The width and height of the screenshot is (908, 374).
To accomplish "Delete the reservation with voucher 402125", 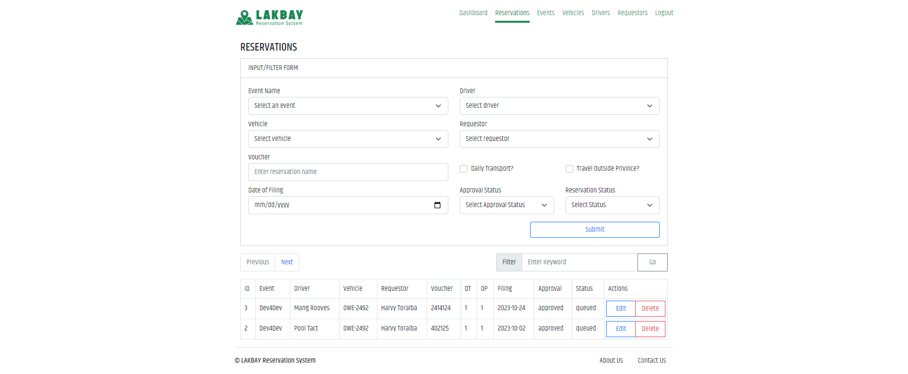I will [x=650, y=329].
